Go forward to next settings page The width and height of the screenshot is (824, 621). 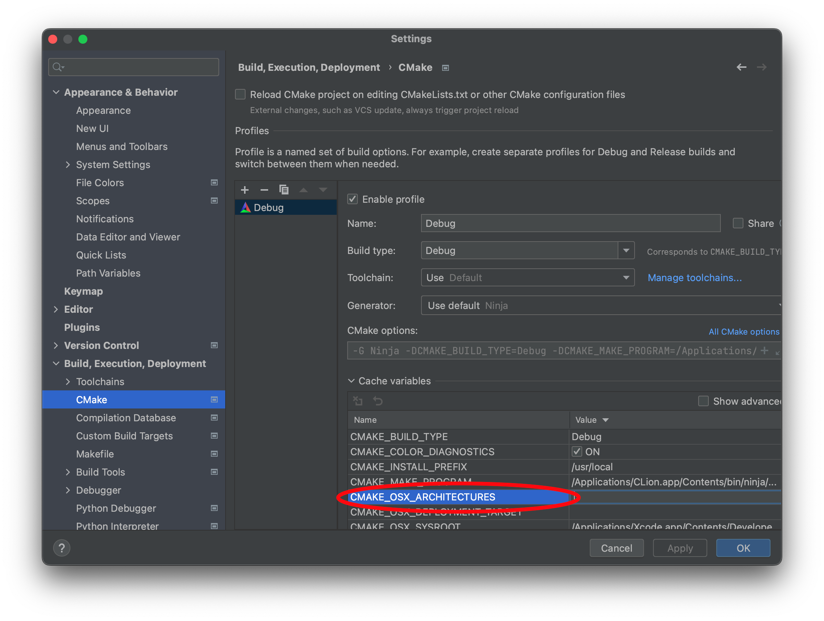pos(762,67)
